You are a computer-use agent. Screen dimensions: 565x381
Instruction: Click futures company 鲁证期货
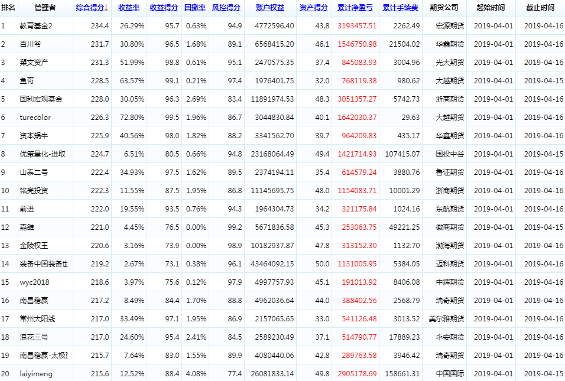[x=450, y=172]
